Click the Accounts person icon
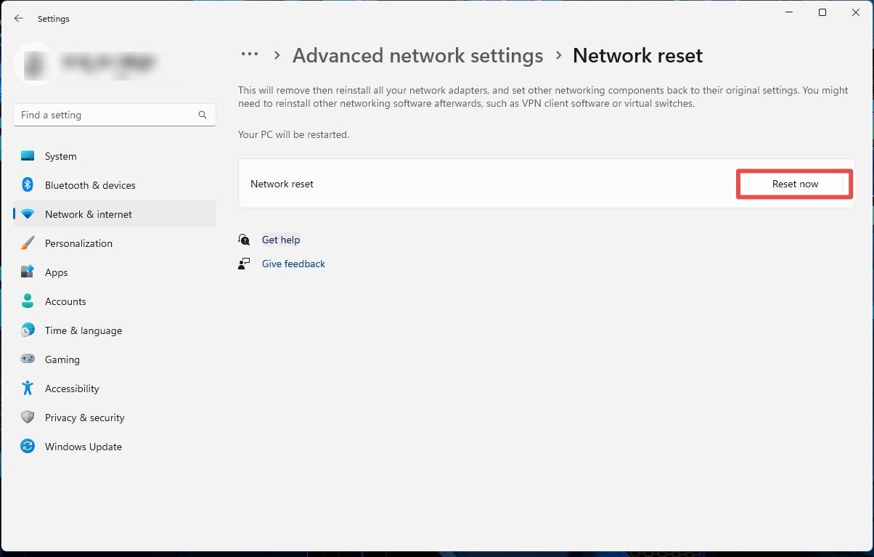Screen dimensions: 874x557 (x=28, y=301)
